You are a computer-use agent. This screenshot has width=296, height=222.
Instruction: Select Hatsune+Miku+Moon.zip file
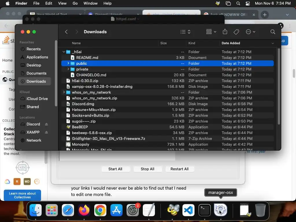tap(167, 110)
